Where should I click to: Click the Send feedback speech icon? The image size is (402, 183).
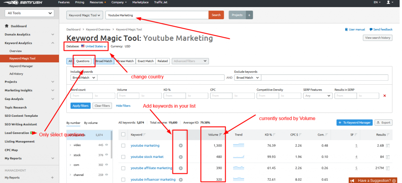(x=371, y=29)
